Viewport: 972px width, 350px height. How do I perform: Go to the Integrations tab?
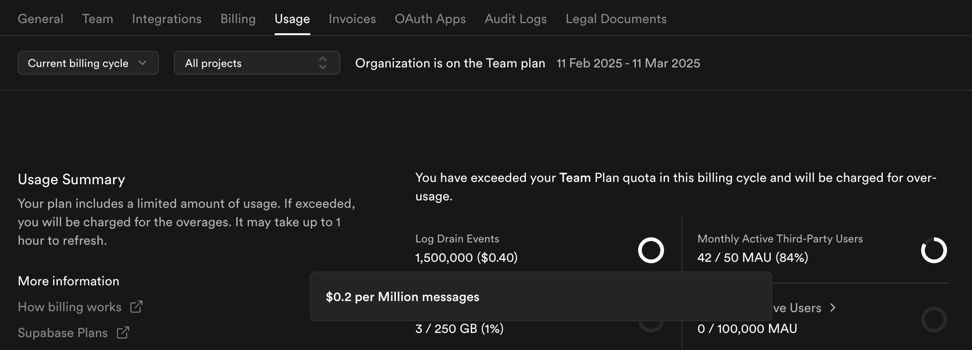[167, 19]
